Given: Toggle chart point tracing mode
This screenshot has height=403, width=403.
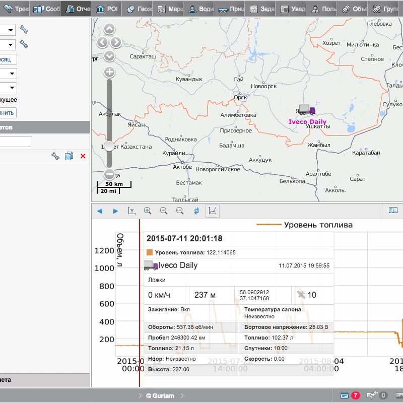Looking at the screenshot, I should coord(212,211).
